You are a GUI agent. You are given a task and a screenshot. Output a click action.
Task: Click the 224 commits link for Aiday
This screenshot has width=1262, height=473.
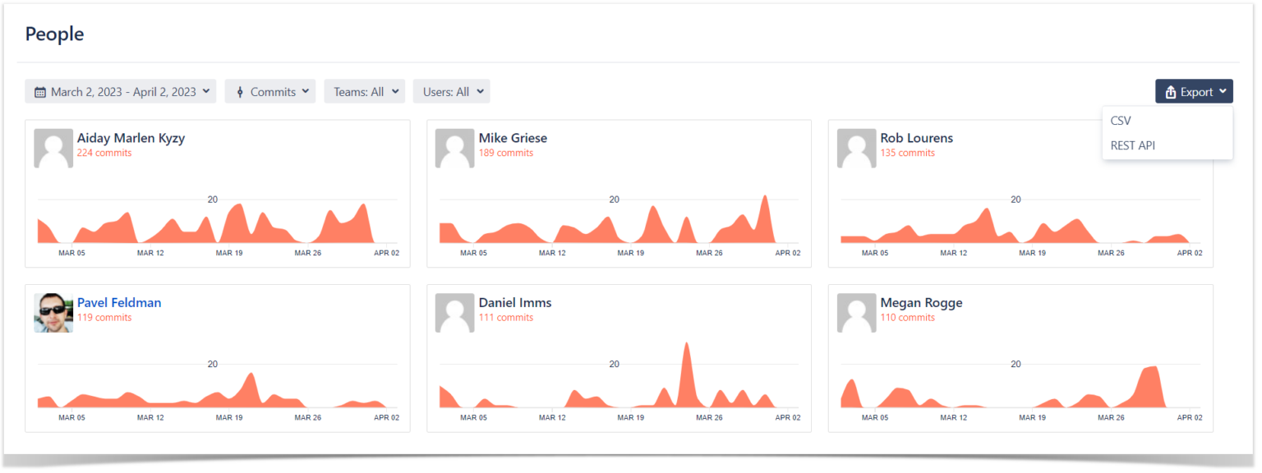click(104, 153)
